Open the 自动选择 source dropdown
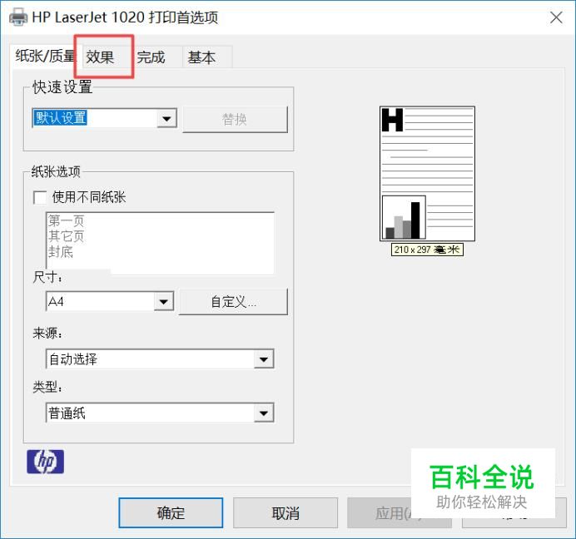 (263, 359)
